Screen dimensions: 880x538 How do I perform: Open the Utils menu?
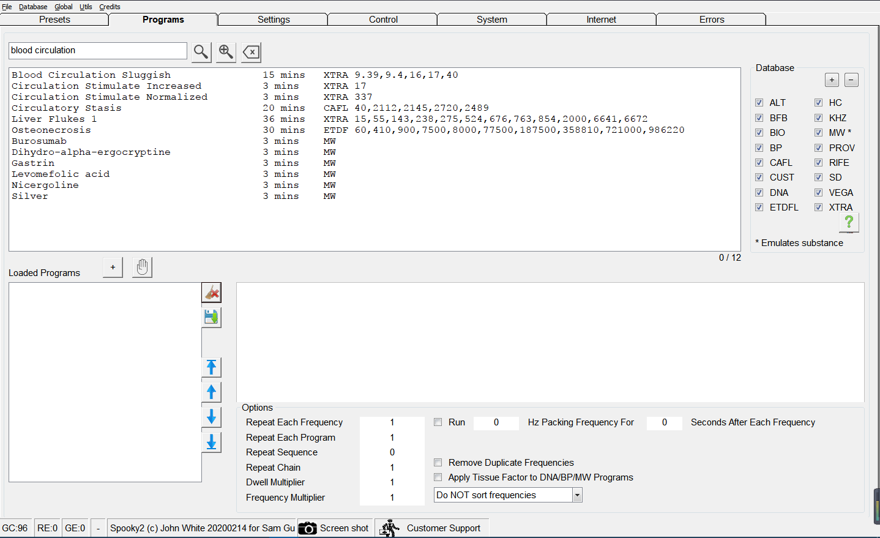coord(86,7)
